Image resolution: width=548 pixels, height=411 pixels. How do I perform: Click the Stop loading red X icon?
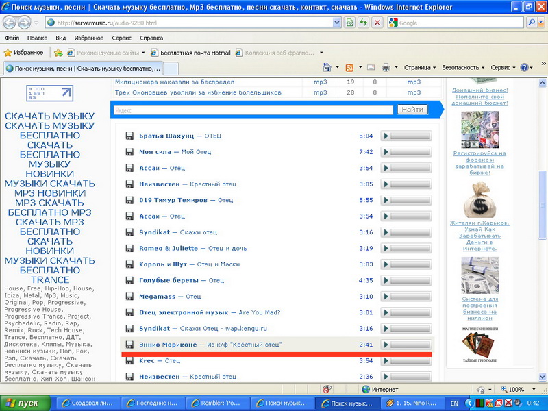[x=377, y=23]
